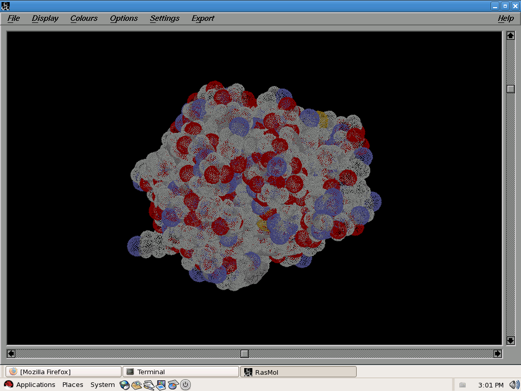Switch to the Terminal taskbar button
Image resolution: width=521 pixels, height=391 pixels.
[x=181, y=372]
